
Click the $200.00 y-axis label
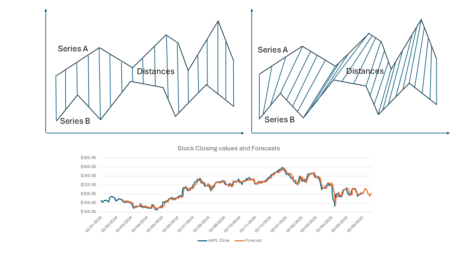point(88,194)
